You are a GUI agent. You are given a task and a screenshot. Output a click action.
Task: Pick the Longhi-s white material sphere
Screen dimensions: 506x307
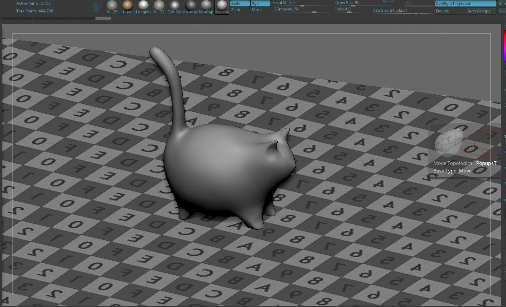pos(143,7)
